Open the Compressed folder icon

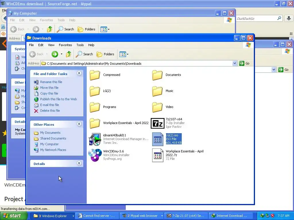(x=95, y=75)
